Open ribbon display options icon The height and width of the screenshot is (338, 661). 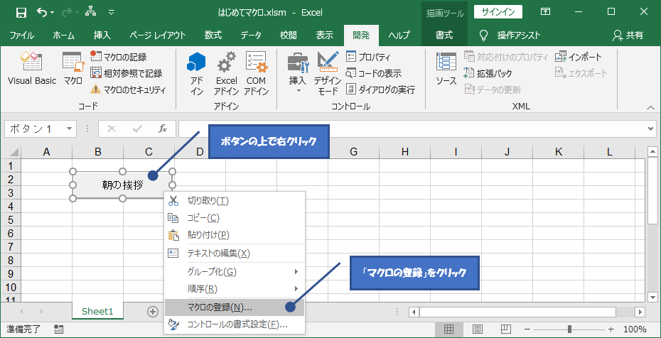click(x=545, y=12)
